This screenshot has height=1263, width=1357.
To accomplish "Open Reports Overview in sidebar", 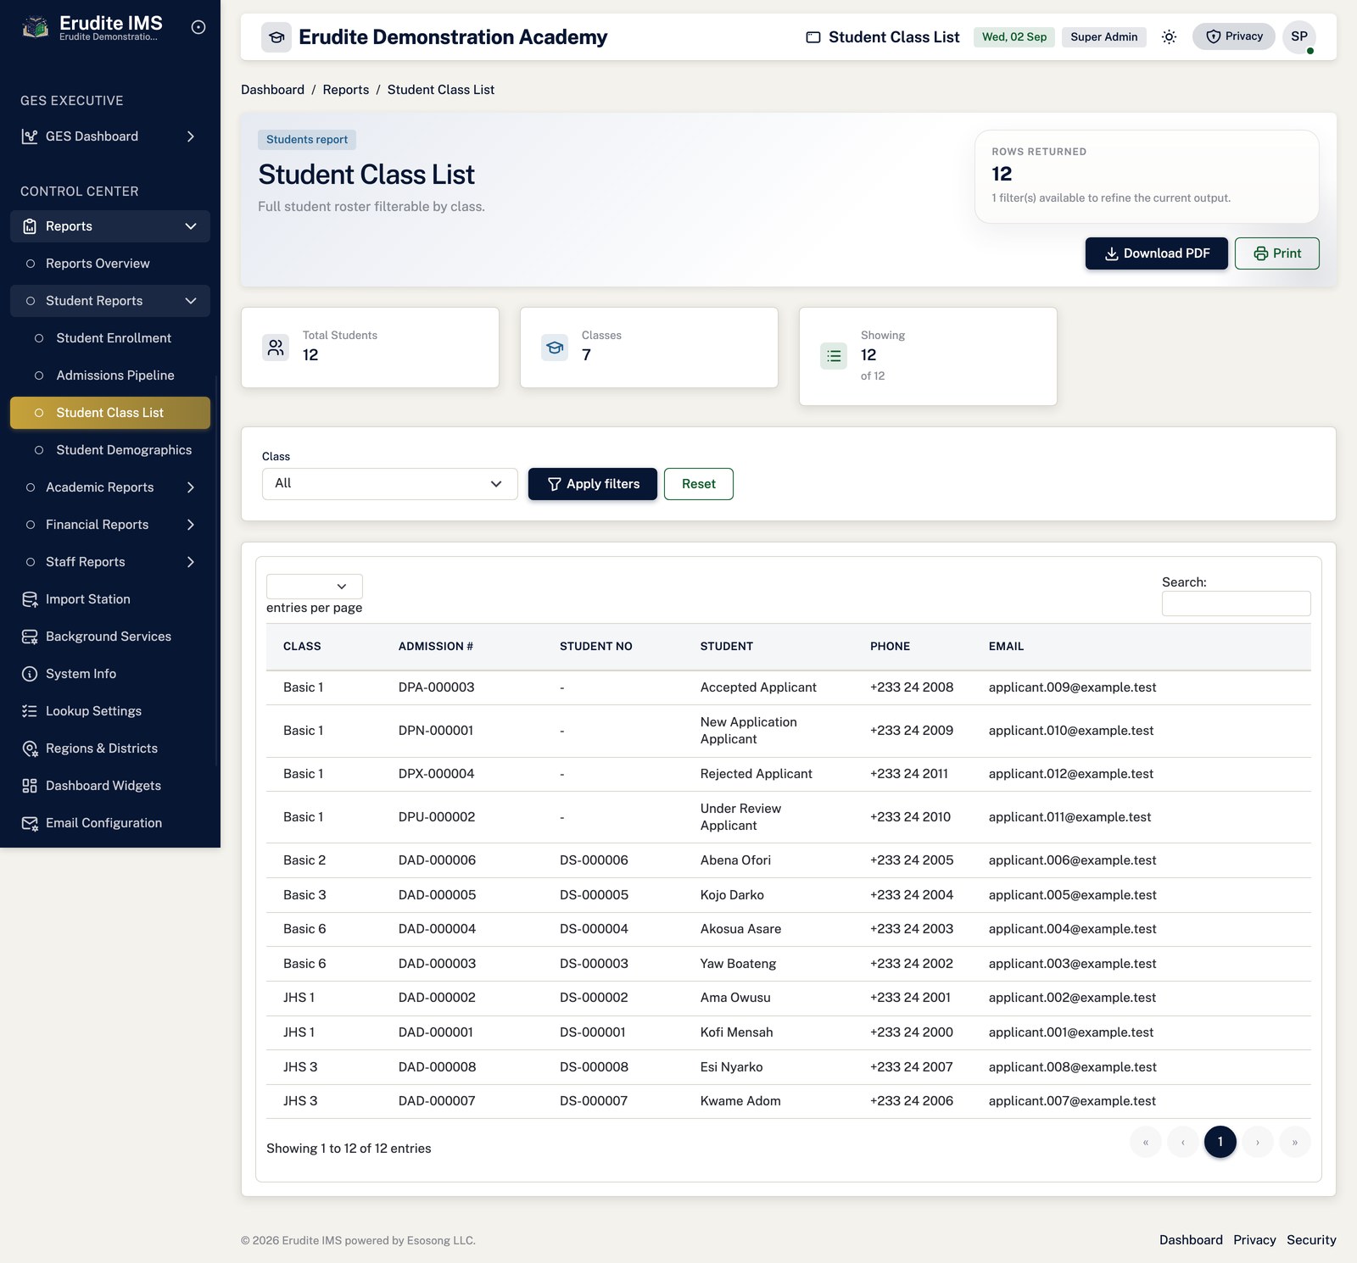I will click(110, 264).
